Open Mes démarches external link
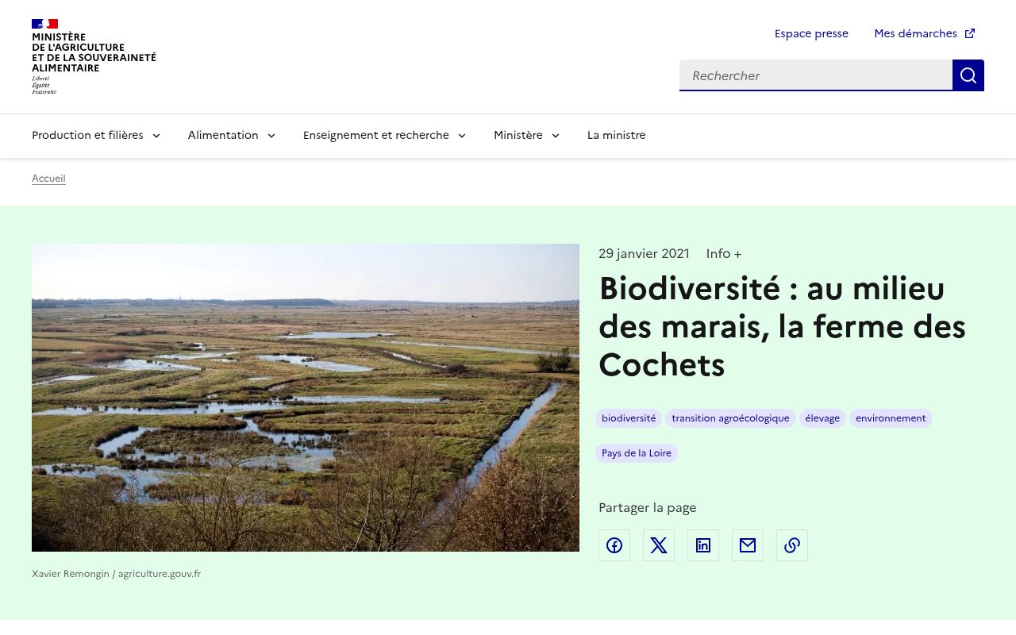The image size is (1016, 635). tap(924, 33)
